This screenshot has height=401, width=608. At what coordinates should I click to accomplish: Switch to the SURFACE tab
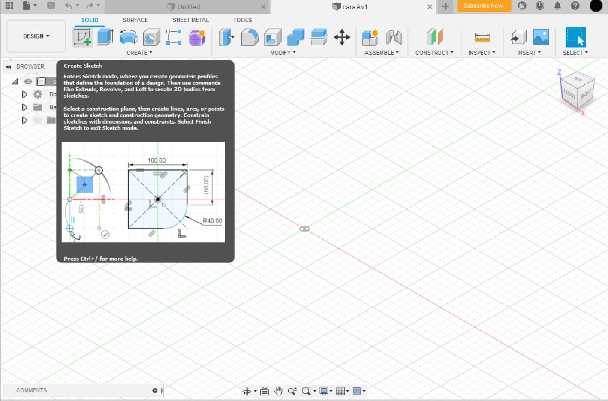pyautogui.click(x=135, y=20)
